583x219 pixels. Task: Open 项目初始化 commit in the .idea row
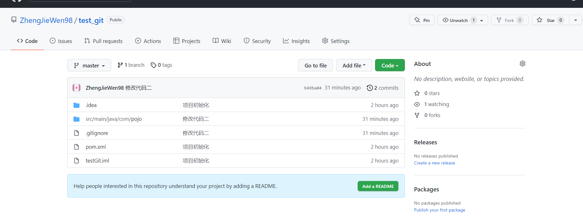196,105
